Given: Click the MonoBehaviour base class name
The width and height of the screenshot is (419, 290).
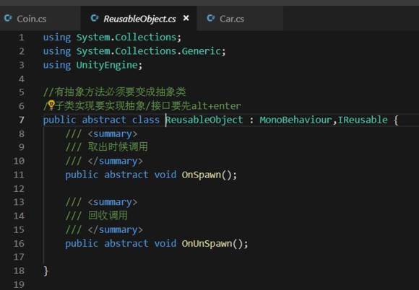Looking at the screenshot, I should click(x=295, y=120).
